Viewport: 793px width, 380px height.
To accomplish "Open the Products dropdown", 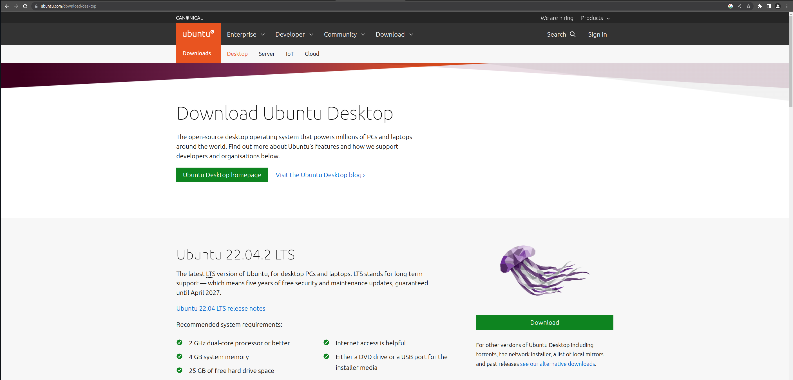I will (595, 18).
